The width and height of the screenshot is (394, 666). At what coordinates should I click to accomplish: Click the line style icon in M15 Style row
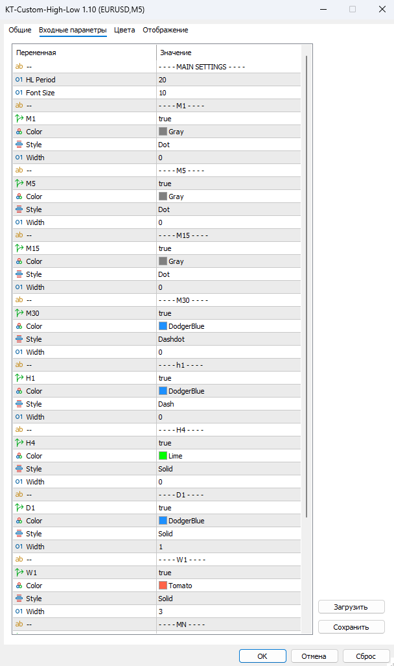19,274
